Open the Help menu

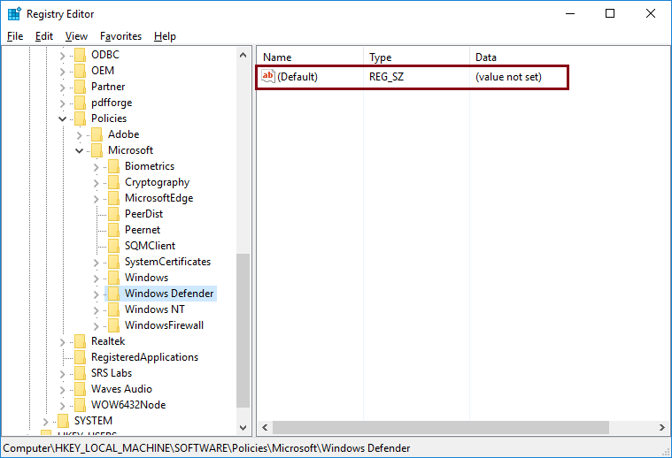[165, 36]
